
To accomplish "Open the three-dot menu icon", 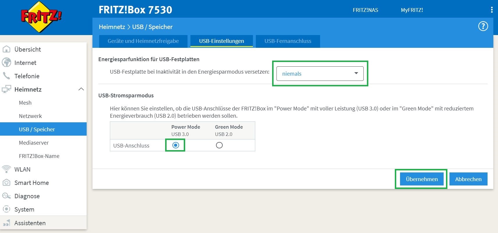I will point(492,10).
